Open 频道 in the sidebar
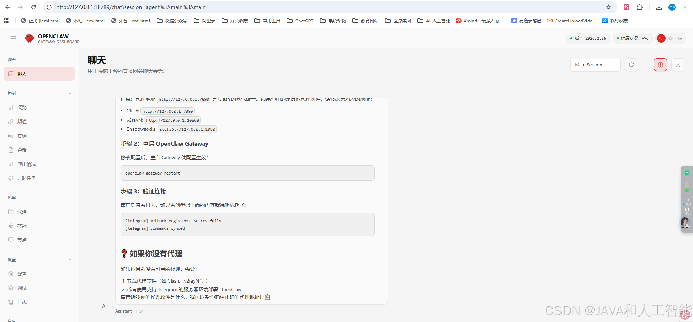The image size is (693, 322). (39, 121)
